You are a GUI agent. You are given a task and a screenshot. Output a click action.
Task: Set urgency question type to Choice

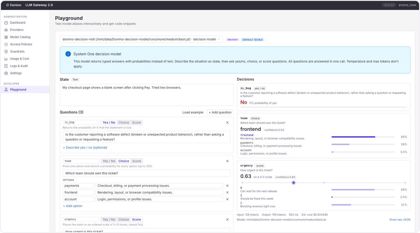point(124,219)
